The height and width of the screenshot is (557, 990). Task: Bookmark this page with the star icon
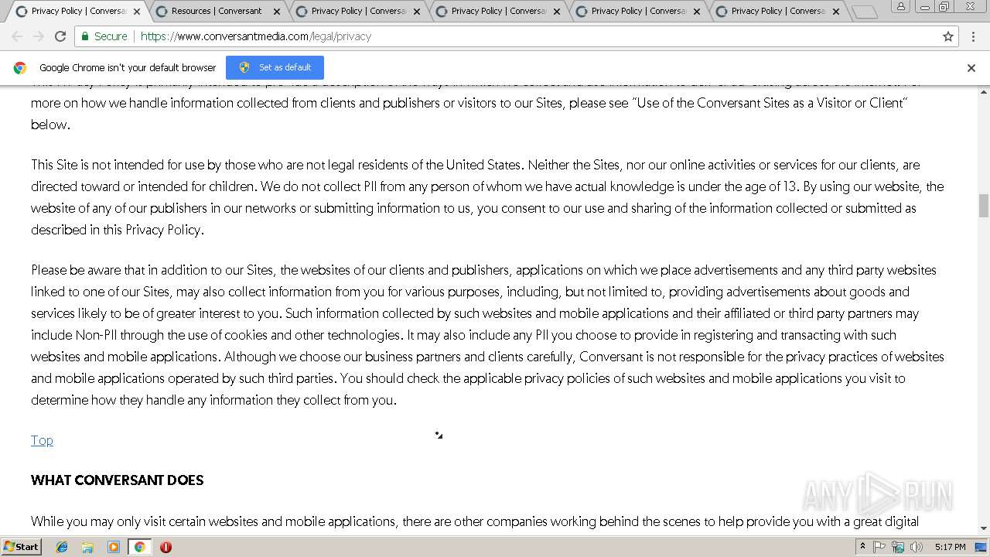(948, 36)
